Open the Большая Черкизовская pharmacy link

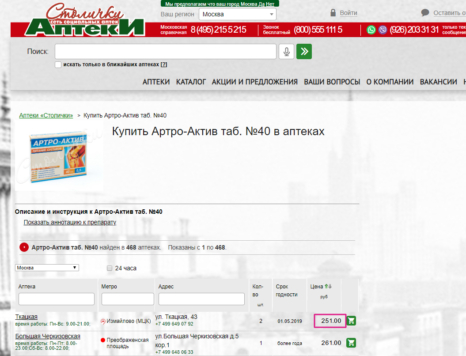coord(48,336)
